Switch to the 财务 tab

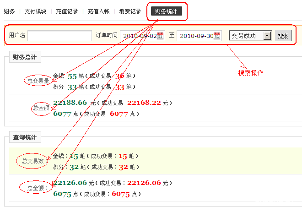point(9,11)
